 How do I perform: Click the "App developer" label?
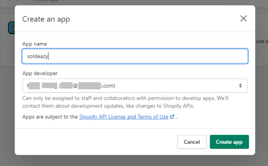(40, 73)
